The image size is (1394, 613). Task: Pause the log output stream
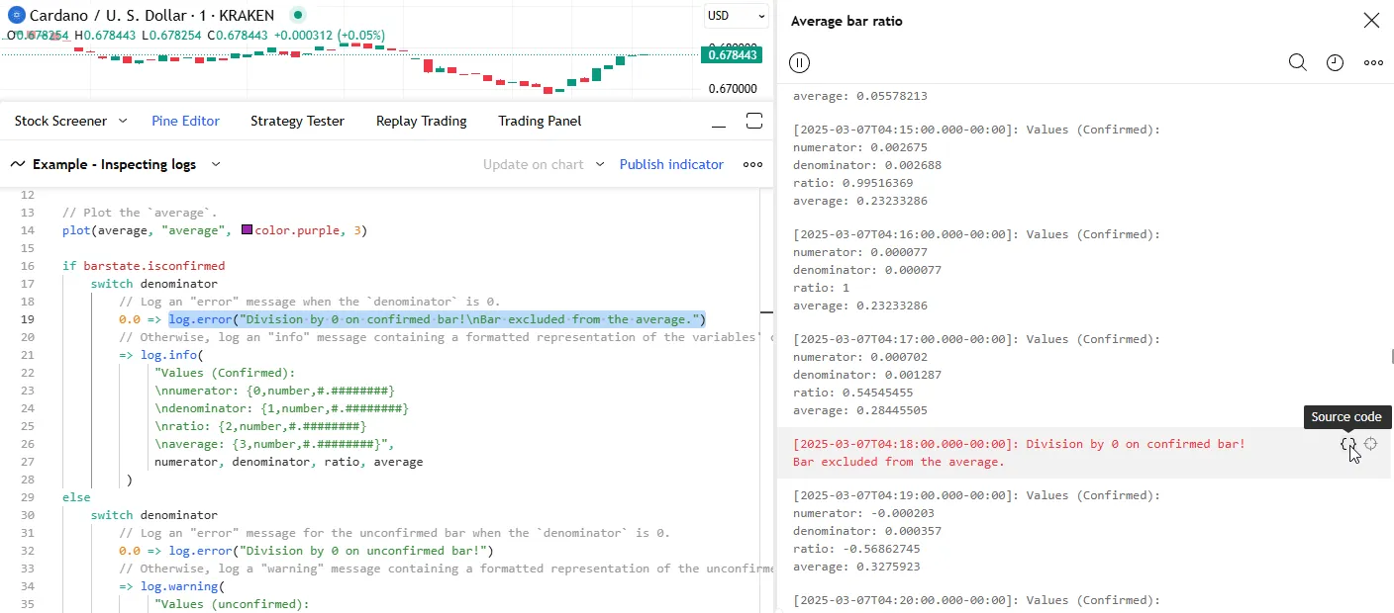pyautogui.click(x=800, y=62)
